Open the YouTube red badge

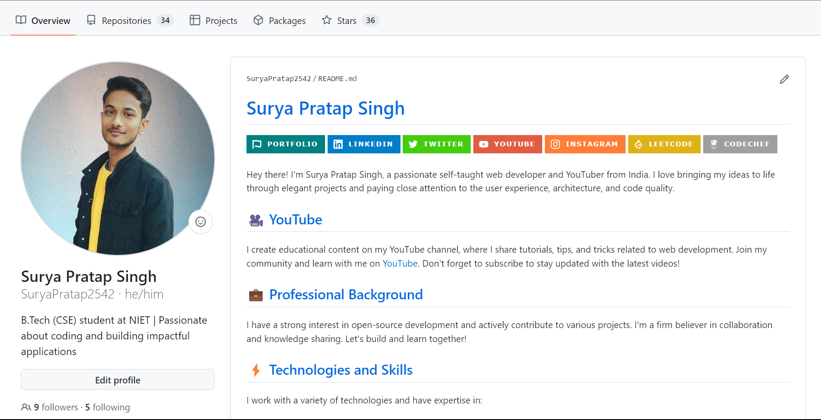coord(508,144)
